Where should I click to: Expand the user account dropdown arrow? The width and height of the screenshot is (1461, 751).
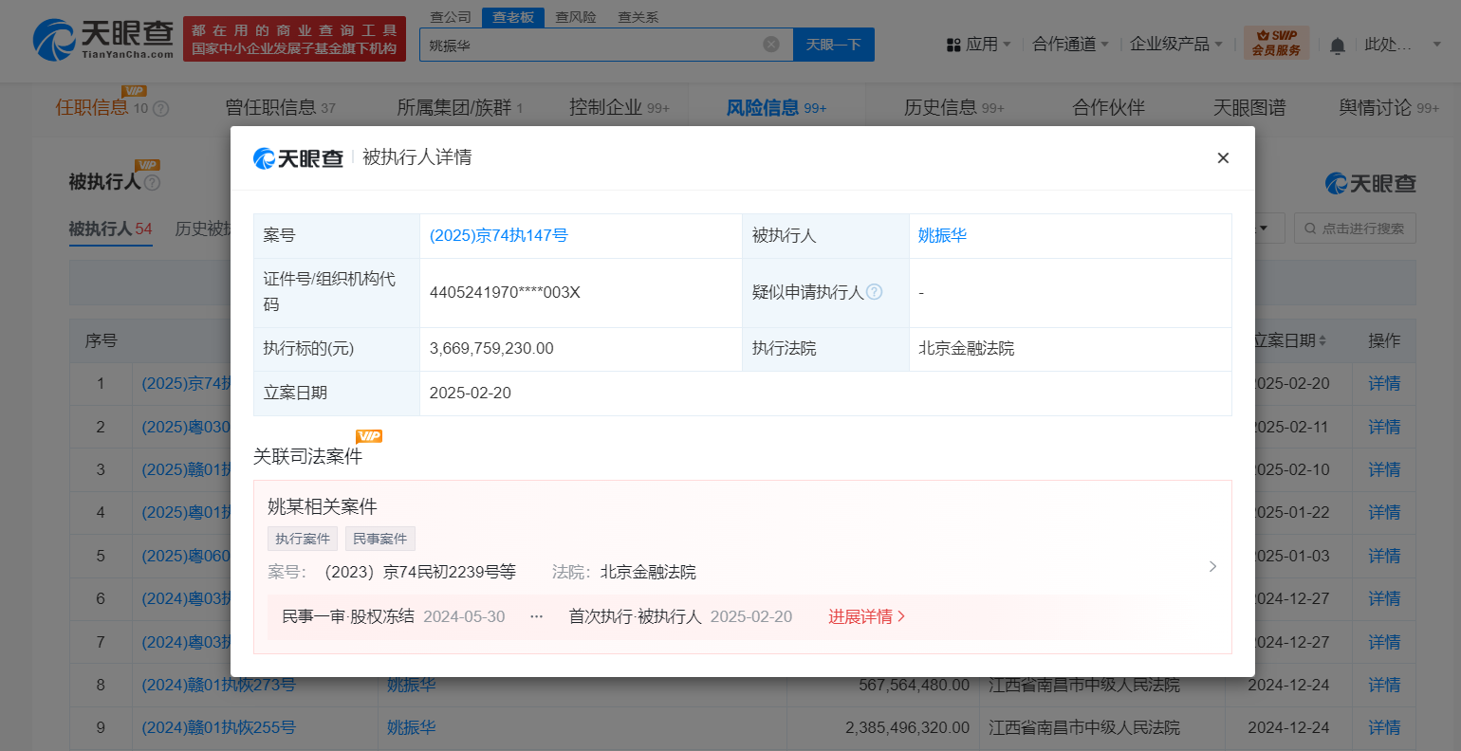tap(1436, 45)
